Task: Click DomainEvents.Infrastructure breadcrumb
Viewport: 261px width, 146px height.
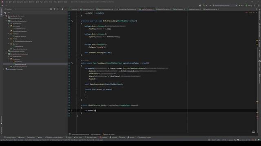Action: (79, 134)
